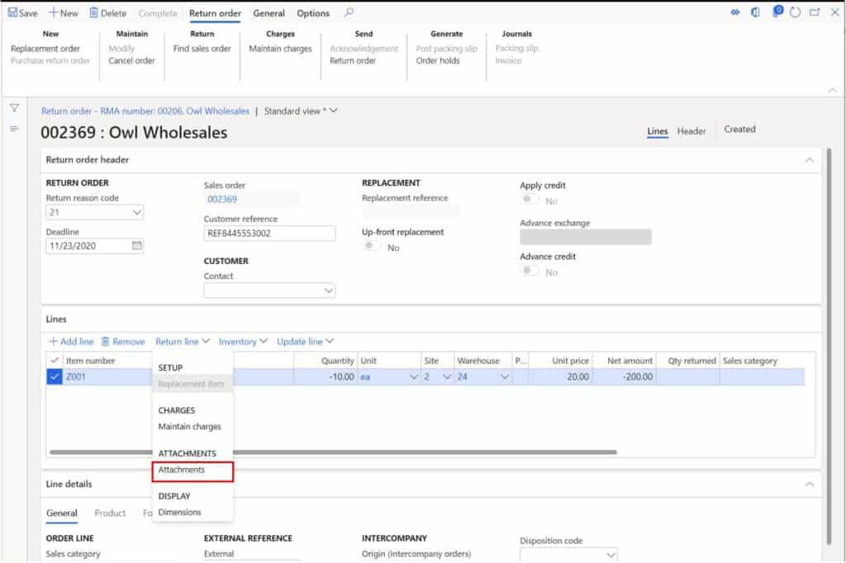Click the New icon to create a record
Viewport: 846px width, 563px height.
tap(62, 12)
